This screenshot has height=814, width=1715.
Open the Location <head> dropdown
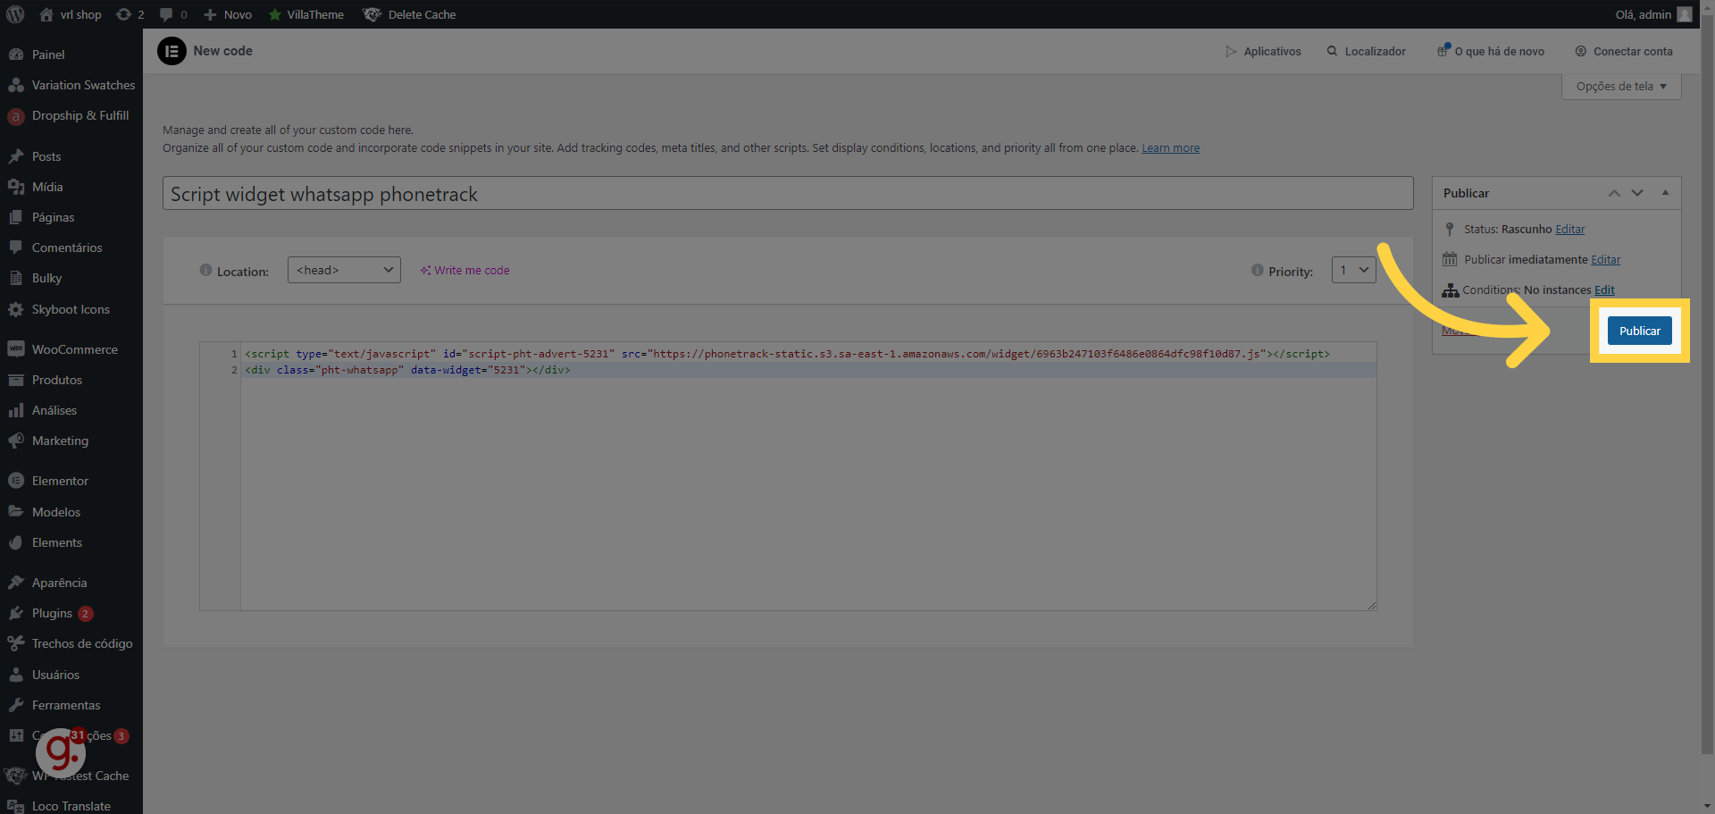[x=344, y=270]
